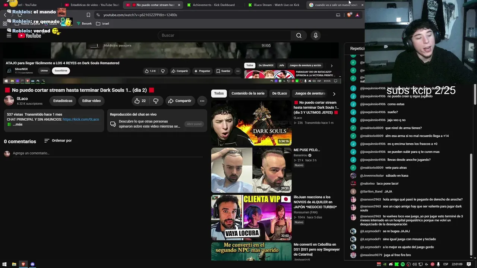Image resolution: width=477 pixels, height=268 pixels.
Task: Click Abrir panel for chat replay
Action: pyautogui.click(x=194, y=124)
